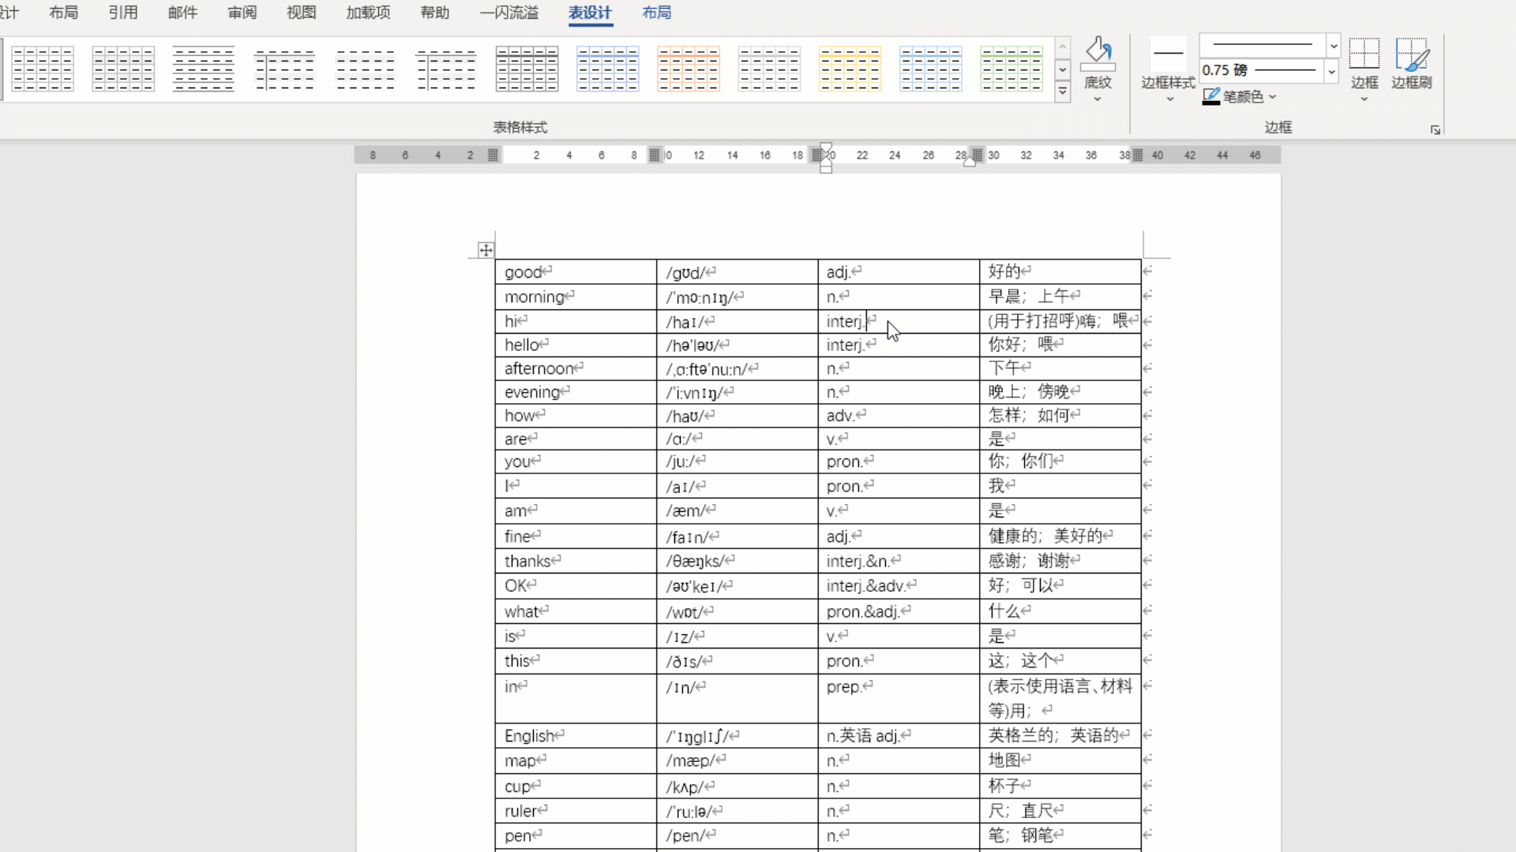Click the cell containing 'thanks'
The height and width of the screenshot is (852, 1516).
pos(576,561)
